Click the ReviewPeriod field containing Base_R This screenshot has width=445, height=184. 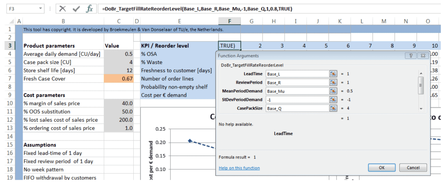298,82
